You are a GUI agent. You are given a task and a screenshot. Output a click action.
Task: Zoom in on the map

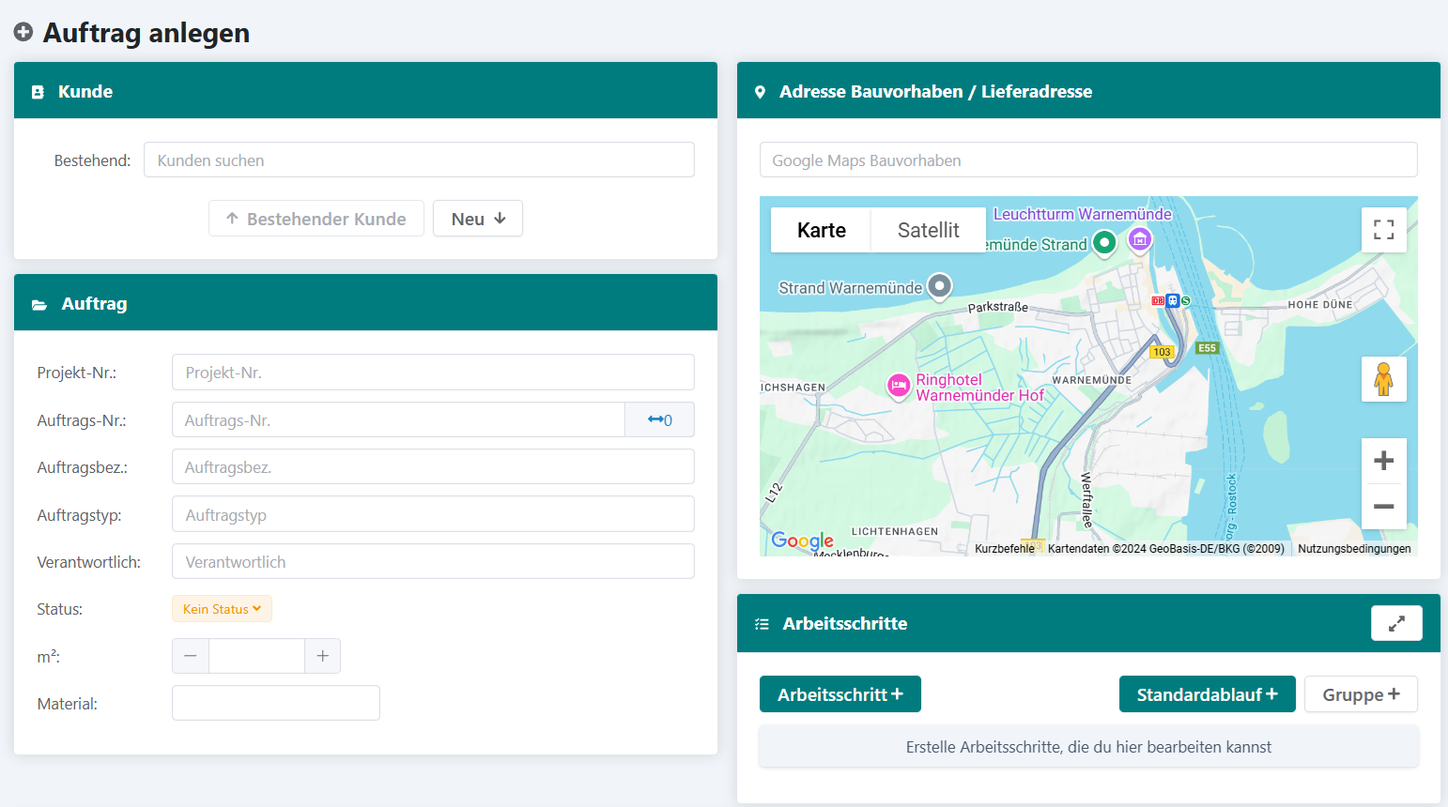[x=1383, y=461]
